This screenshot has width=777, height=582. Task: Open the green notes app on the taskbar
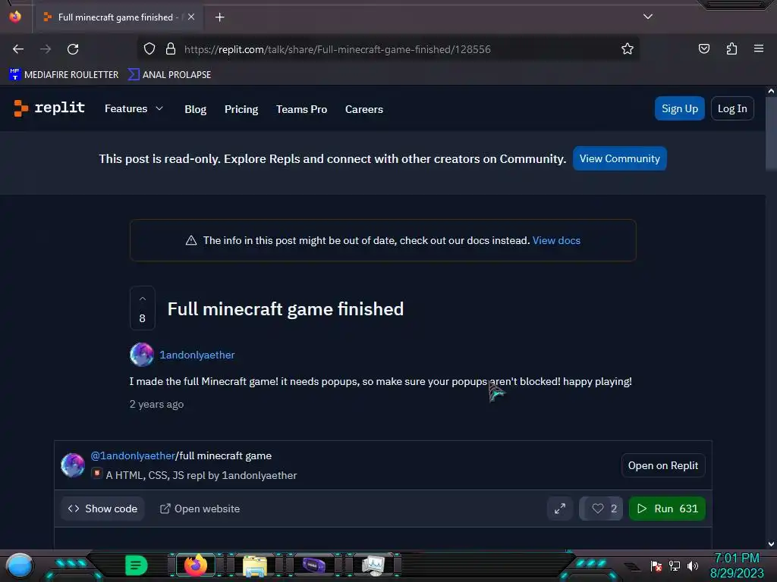pyautogui.click(x=137, y=565)
